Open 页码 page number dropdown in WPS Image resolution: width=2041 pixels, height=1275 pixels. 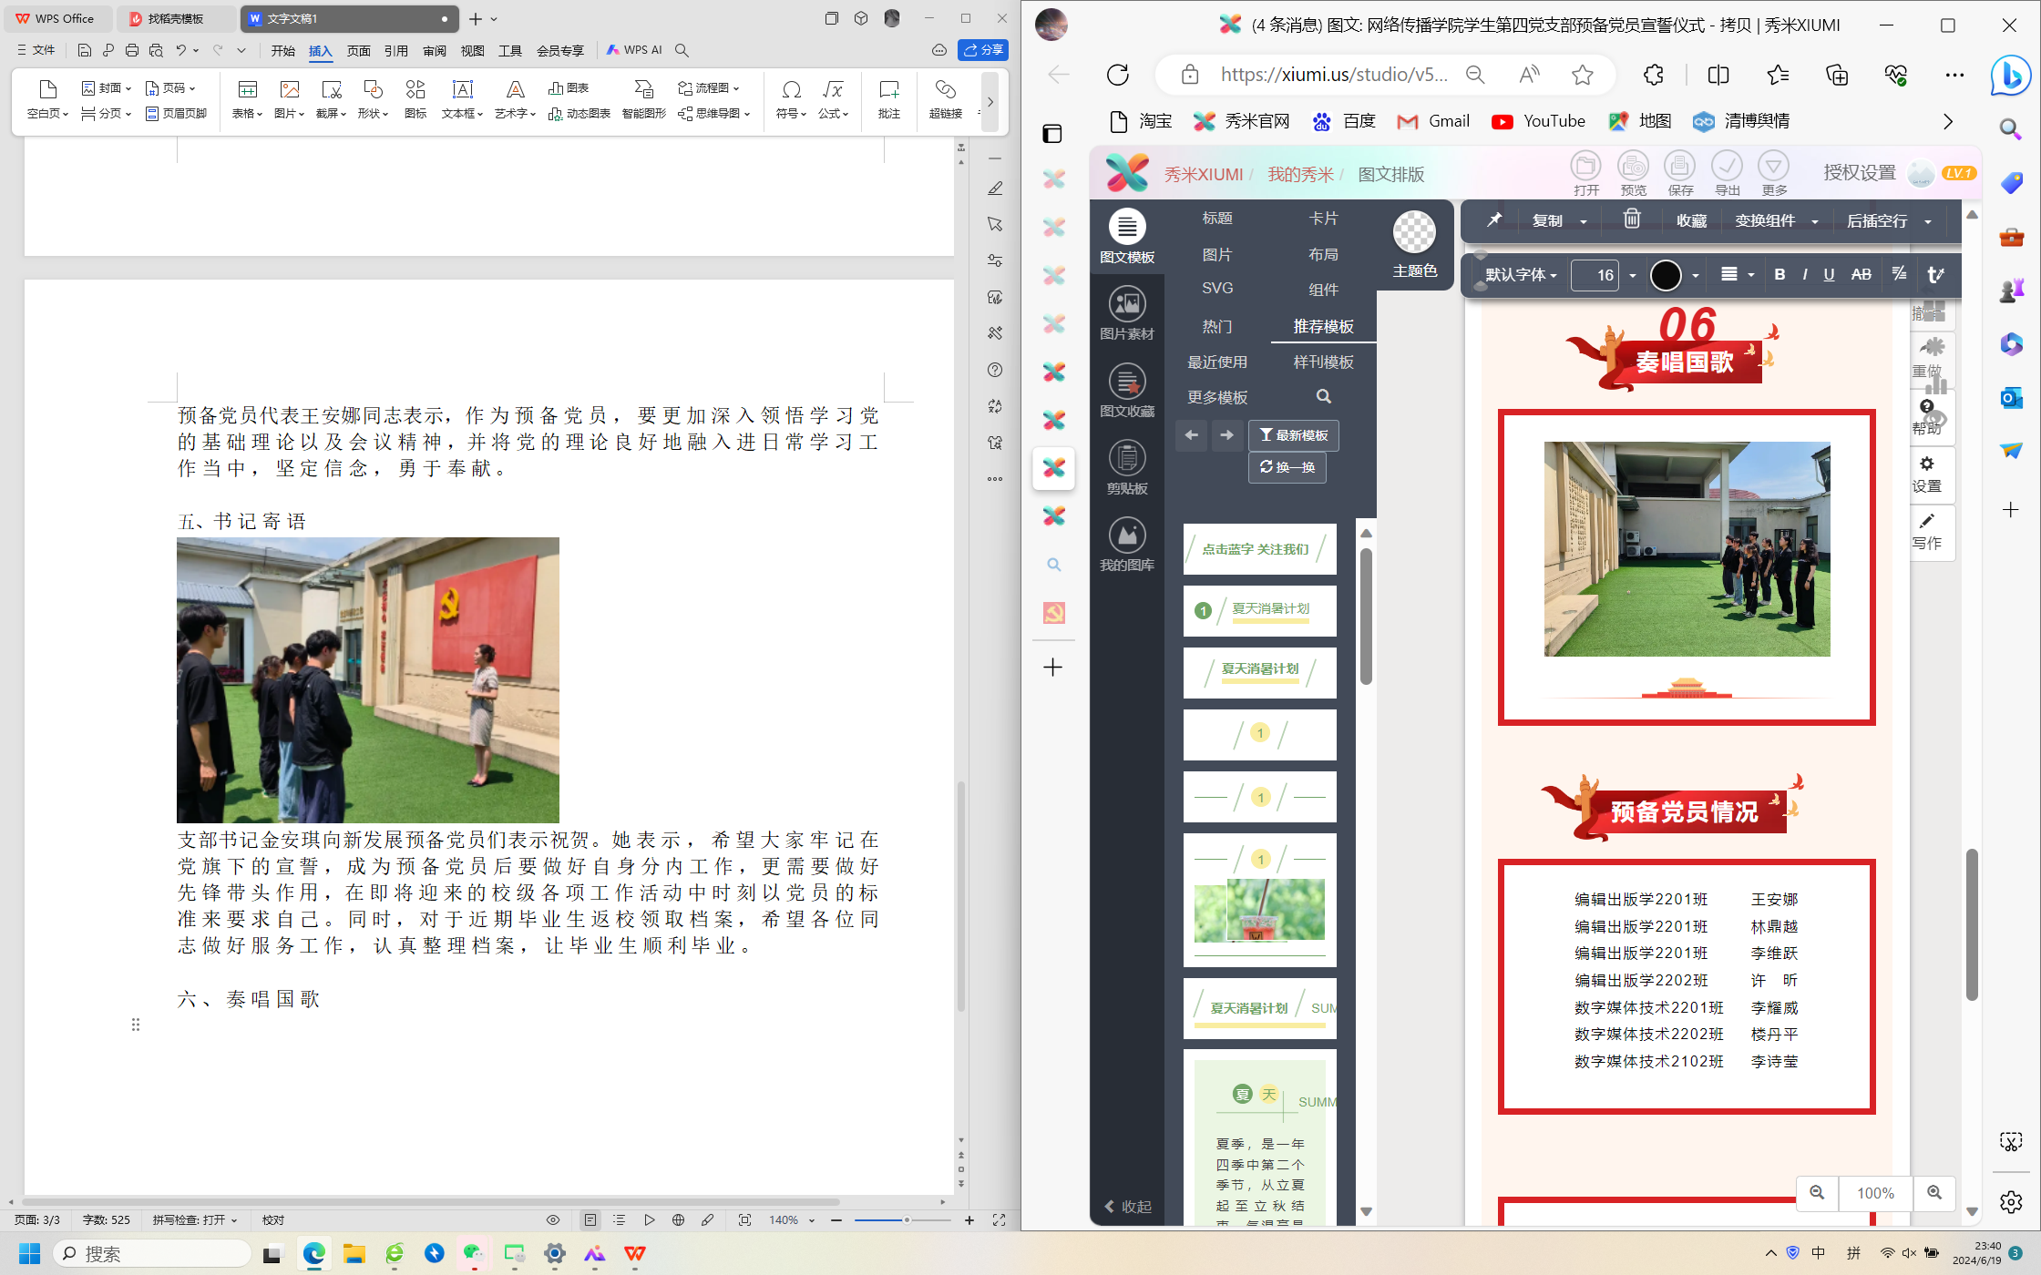(x=170, y=87)
